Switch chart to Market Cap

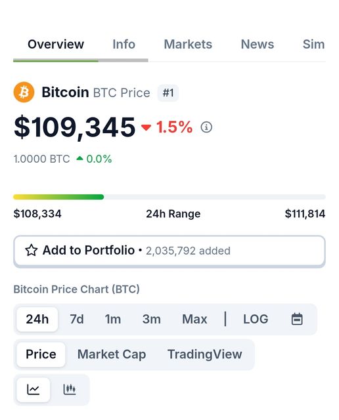pos(112,354)
